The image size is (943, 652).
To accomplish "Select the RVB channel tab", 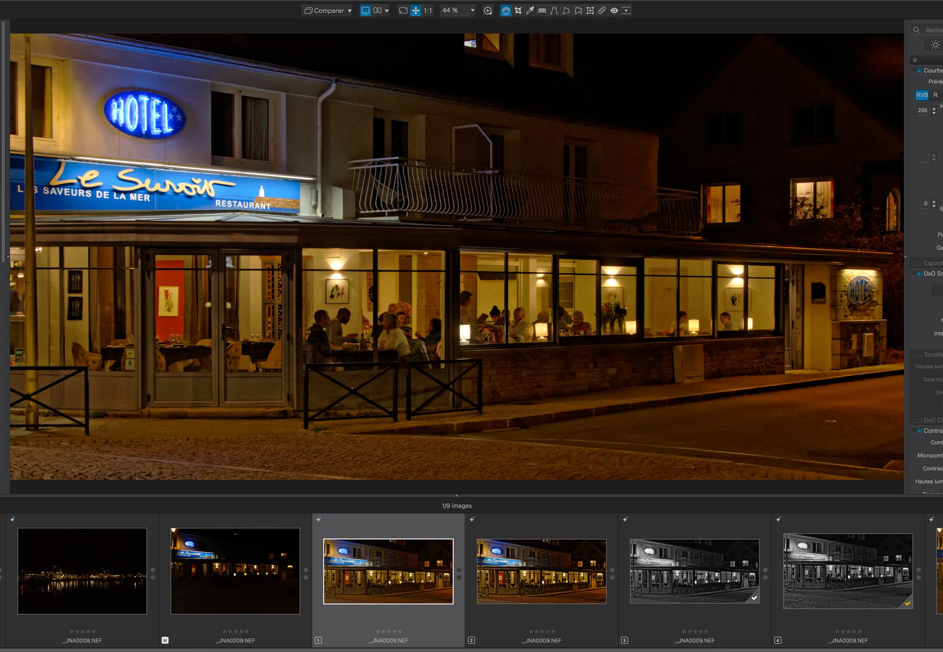I will [922, 95].
